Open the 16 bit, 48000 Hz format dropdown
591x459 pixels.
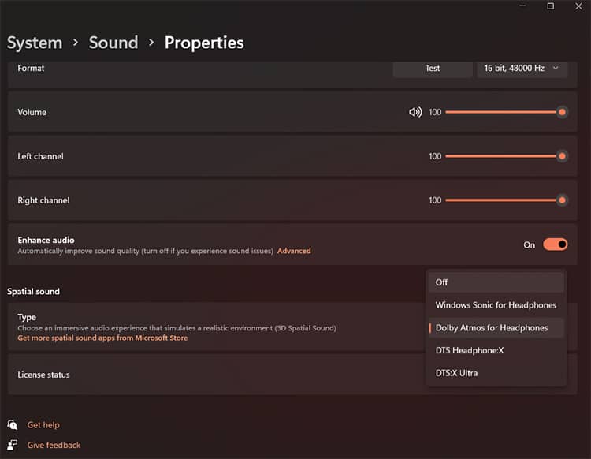click(x=522, y=69)
